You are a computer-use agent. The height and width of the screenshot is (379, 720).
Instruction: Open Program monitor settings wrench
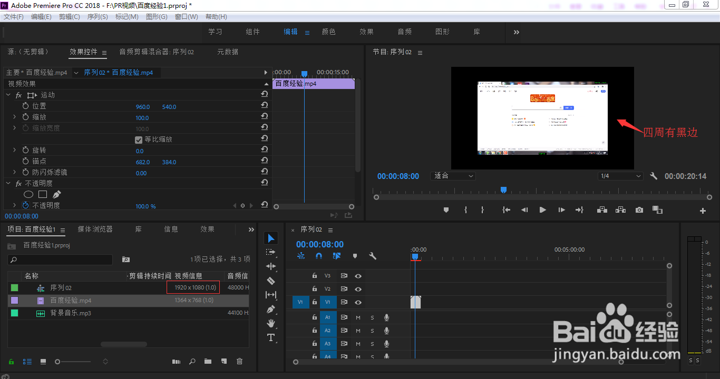654,176
